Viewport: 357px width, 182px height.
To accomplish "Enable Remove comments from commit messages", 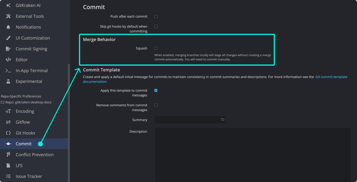I will [x=156, y=105].
